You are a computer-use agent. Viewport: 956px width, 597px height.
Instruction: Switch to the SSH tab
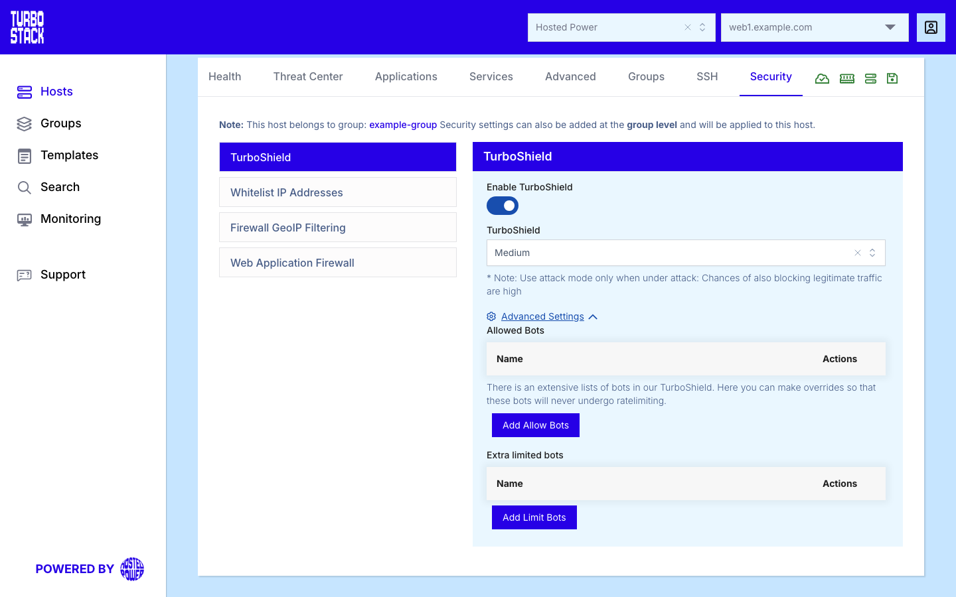pos(707,77)
